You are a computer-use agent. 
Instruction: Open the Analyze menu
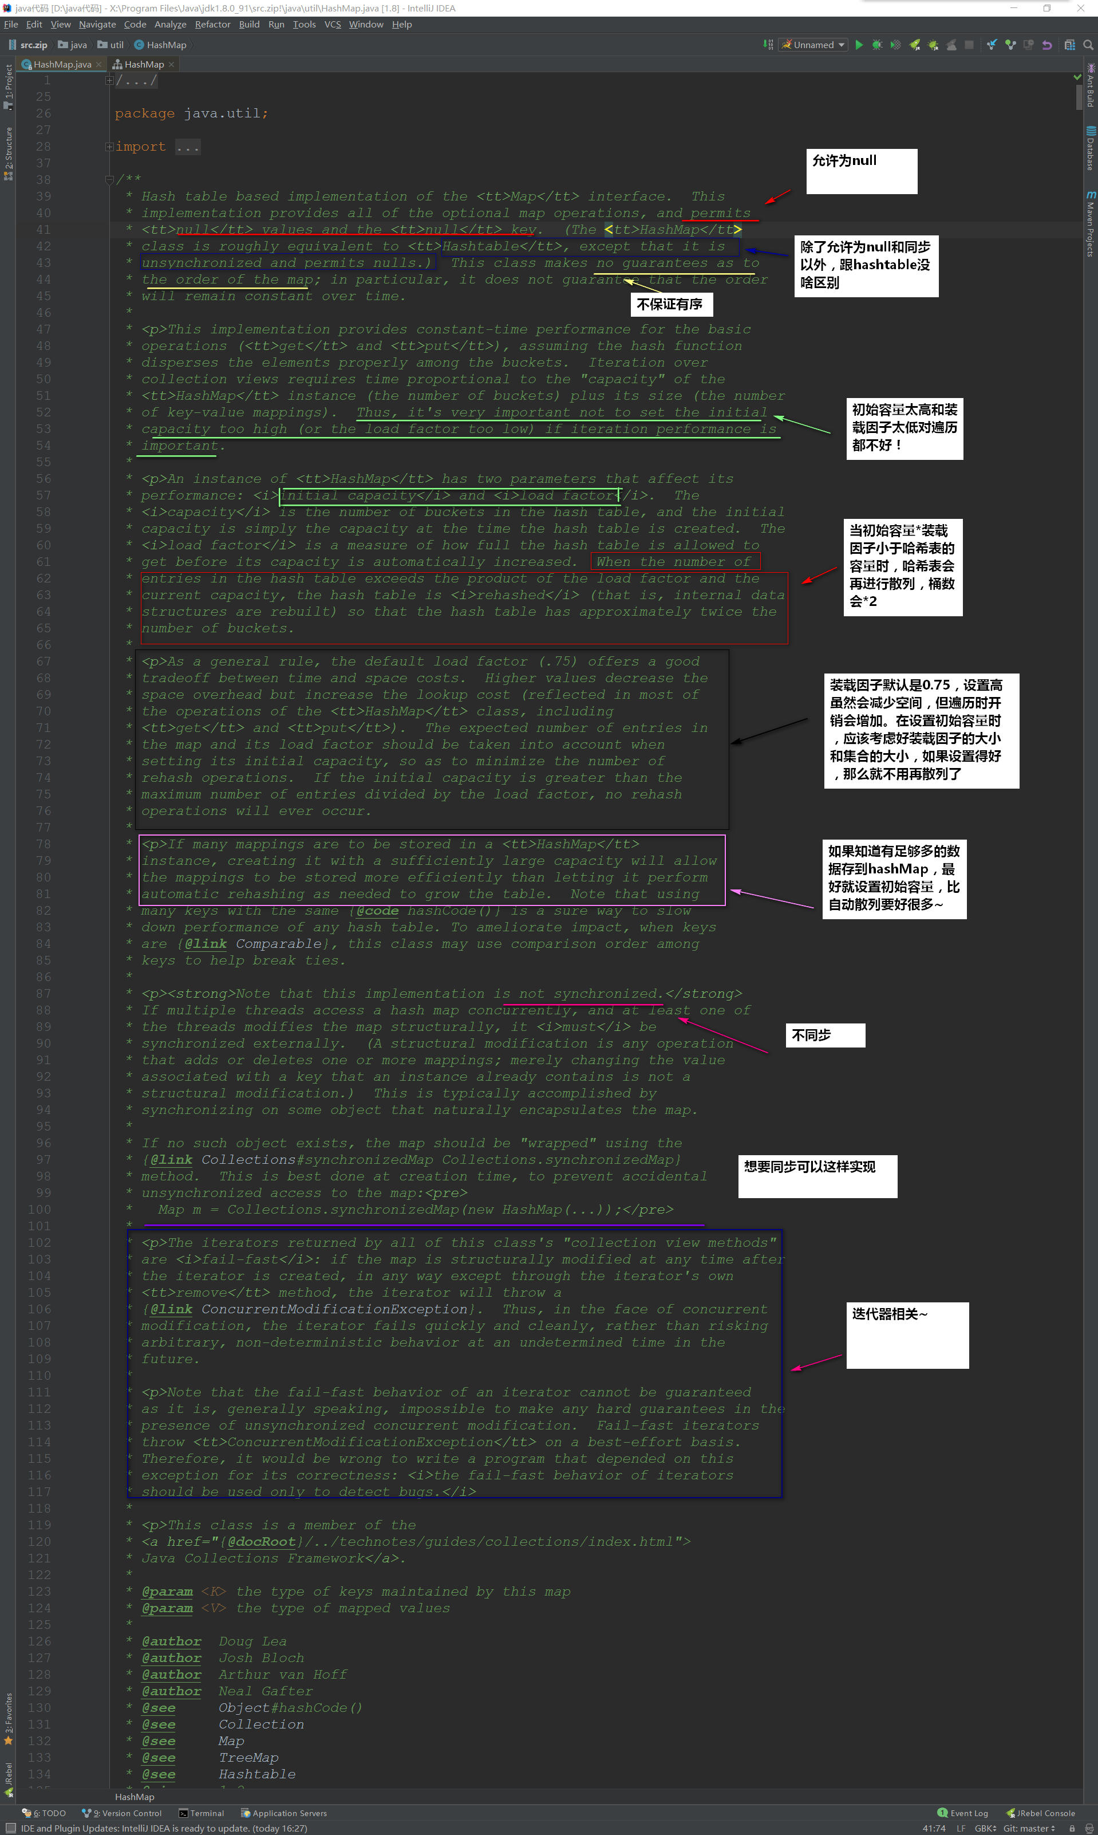click(170, 25)
